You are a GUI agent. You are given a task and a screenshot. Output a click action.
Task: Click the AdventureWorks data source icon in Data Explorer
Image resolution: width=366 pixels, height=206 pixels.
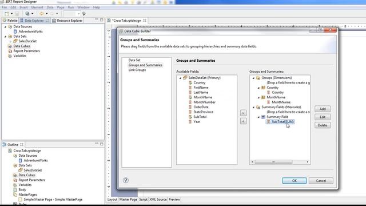(x=15, y=31)
